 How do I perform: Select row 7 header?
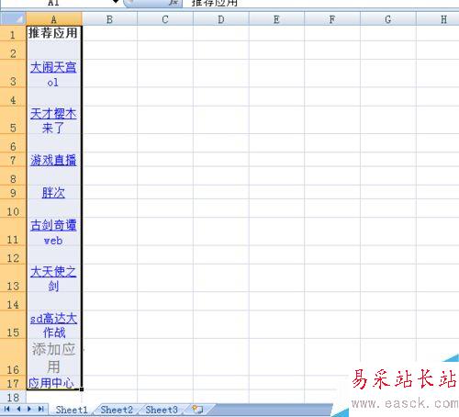pyautogui.click(x=13, y=160)
